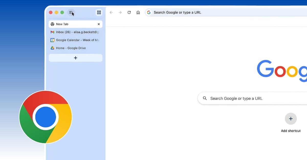The height and width of the screenshot is (160, 307).
Task: Reload the current page
Action: point(129,12)
